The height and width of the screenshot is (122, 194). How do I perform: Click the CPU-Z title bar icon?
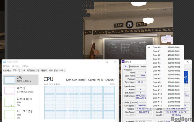pyautogui.click(x=123, y=62)
